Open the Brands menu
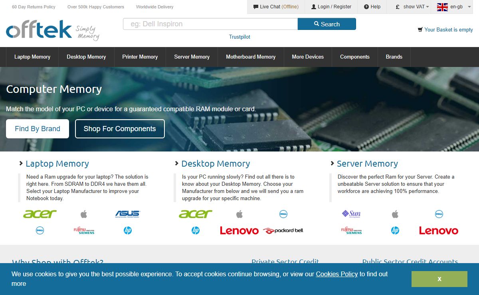This screenshot has width=479, height=295. click(394, 57)
